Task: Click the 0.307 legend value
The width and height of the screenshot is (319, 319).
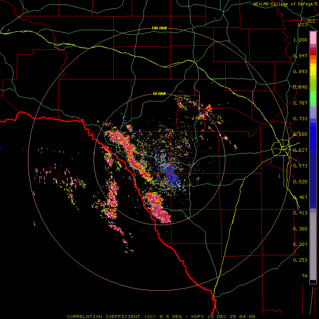Action: click(300, 245)
